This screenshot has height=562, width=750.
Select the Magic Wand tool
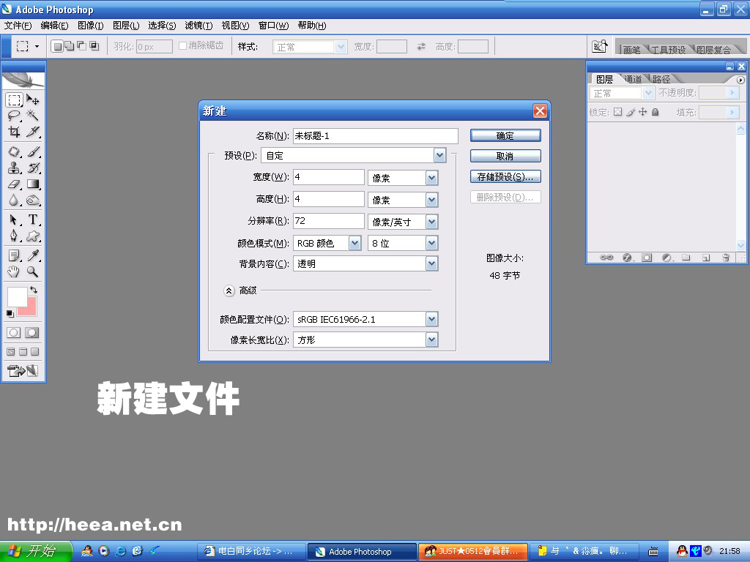(33, 116)
